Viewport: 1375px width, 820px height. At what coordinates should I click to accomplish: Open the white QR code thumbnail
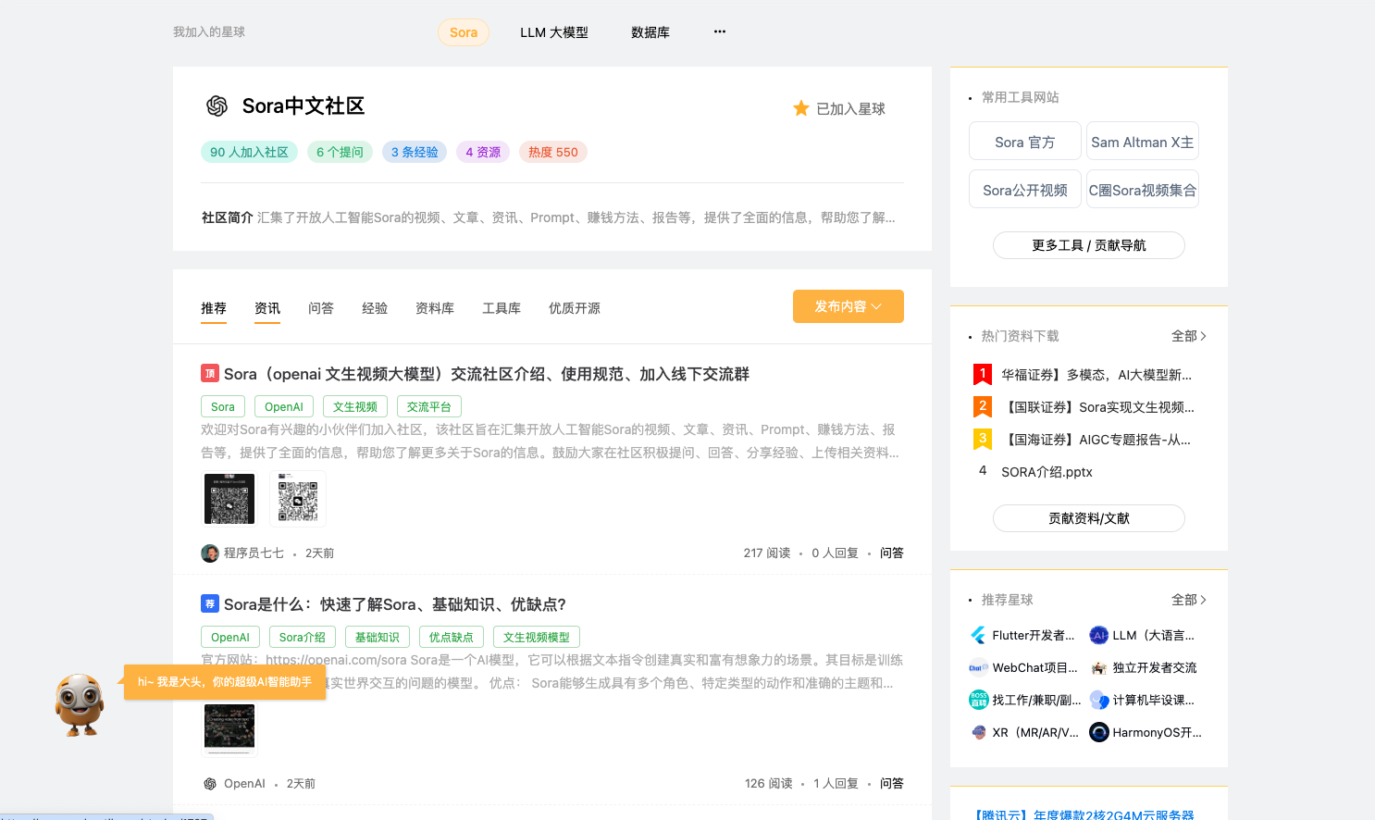(x=298, y=499)
